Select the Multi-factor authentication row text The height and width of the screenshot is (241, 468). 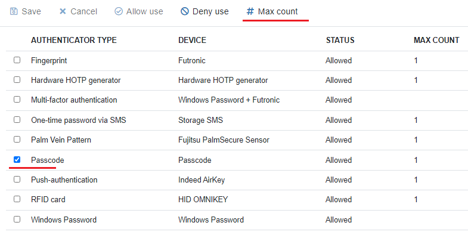[74, 100]
